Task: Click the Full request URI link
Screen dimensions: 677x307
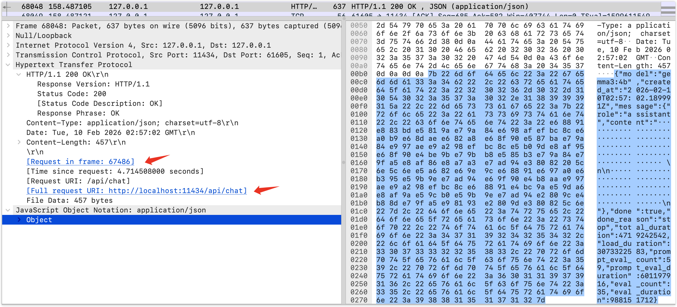Action: point(136,191)
